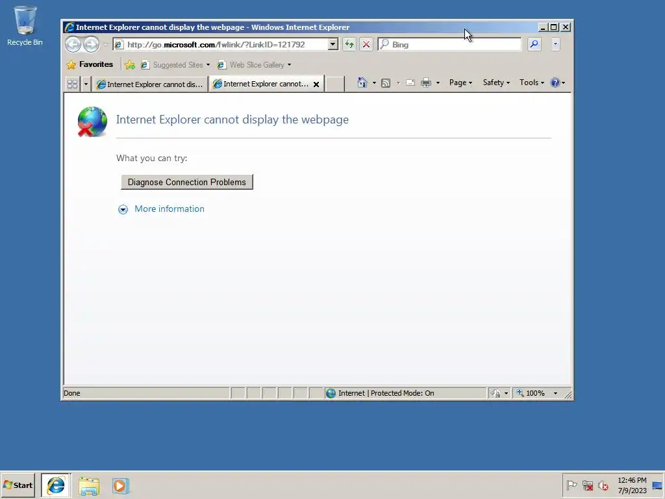Image resolution: width=665 pixels, height=499 pixels.
Task: Open a new tab with blank tab button
Action: pyautogui.click(x=334, y=84)
